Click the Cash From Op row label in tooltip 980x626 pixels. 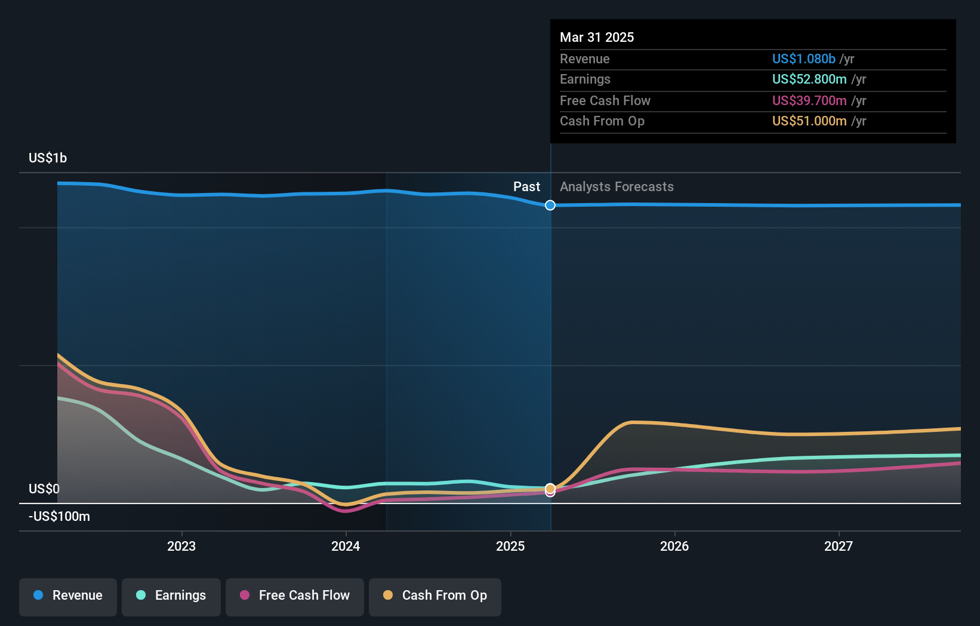pyautogui.click(x=602, y=121)
